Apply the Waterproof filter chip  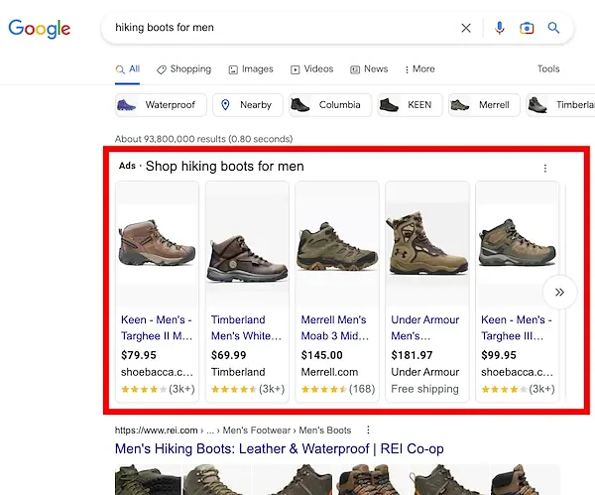click(161, 105)
